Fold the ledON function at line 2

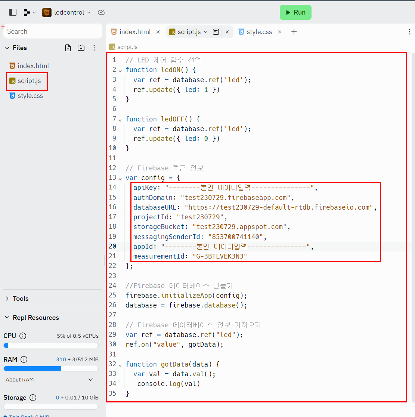(120, 71)
